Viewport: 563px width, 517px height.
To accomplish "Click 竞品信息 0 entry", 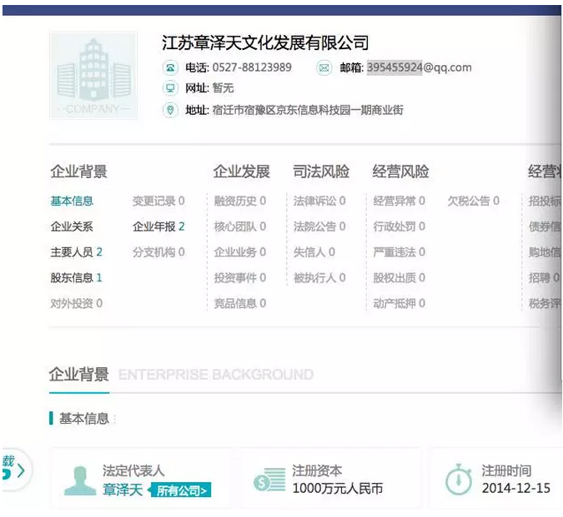I will pos(240,304).
